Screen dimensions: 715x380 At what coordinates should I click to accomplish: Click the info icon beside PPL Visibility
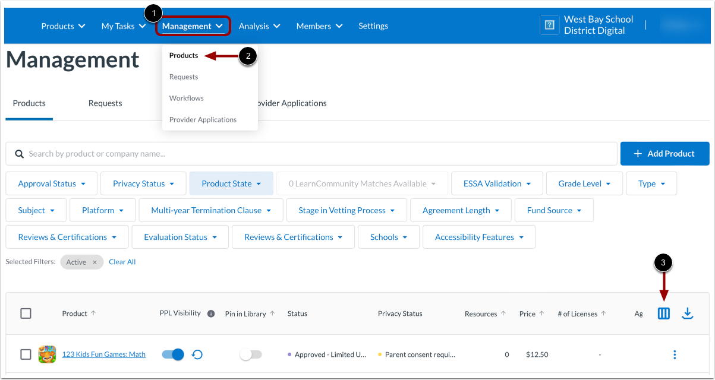click(211, 313)
